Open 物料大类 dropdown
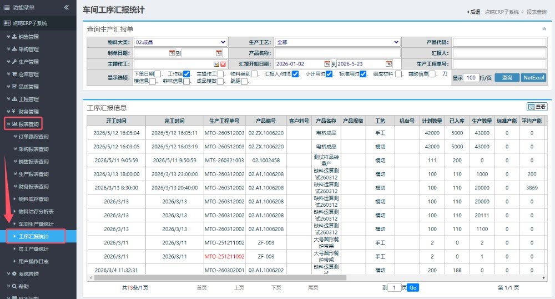This screenshot has width=555, height=299. click(x=180, y=42)
